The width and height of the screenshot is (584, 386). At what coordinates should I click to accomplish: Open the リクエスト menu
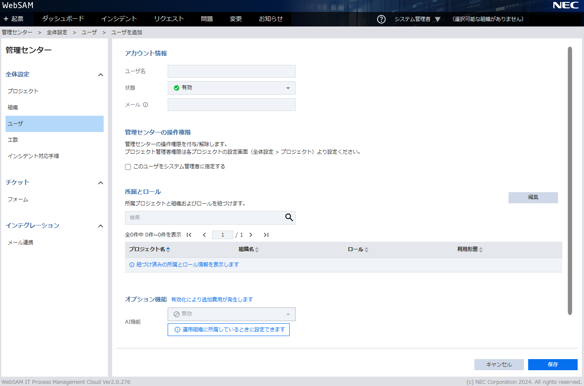click(169, 19)
